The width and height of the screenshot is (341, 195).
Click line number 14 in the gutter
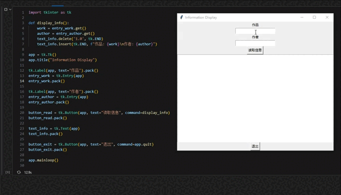[22, 81]
